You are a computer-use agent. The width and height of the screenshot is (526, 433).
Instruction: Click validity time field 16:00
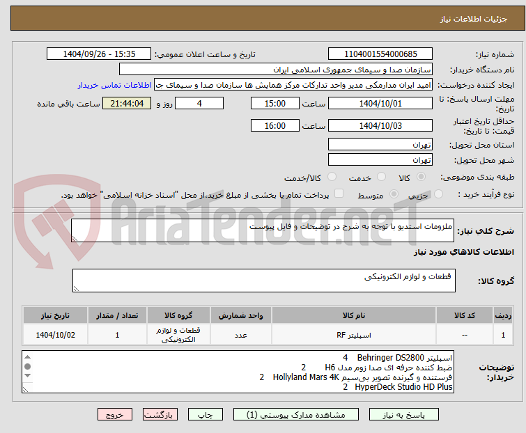pos(275,126)
